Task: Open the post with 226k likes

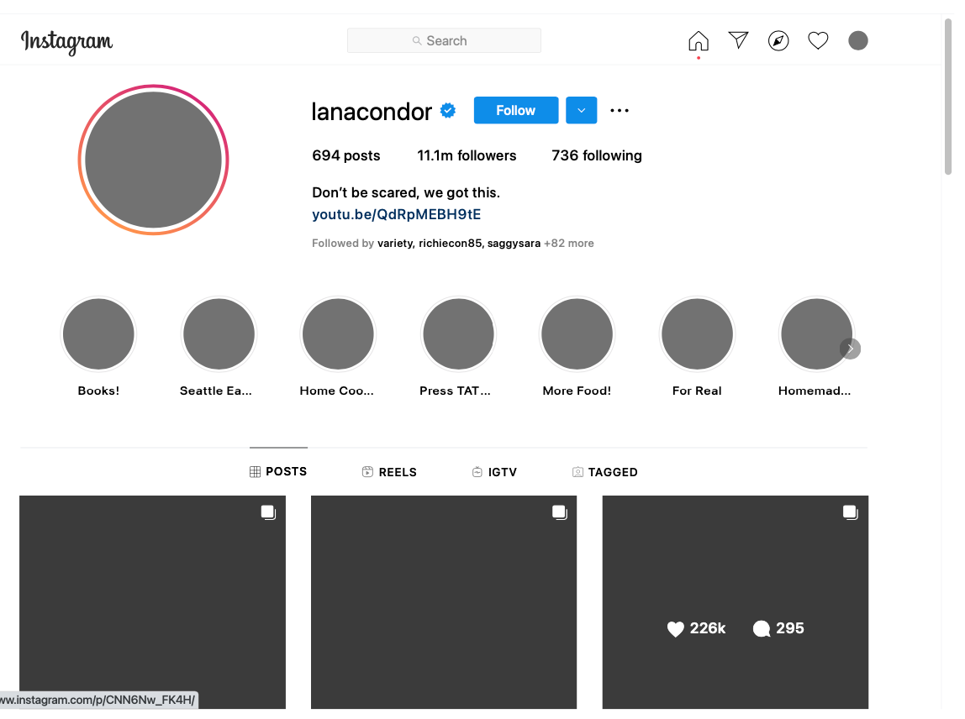Action: point(735,602)
